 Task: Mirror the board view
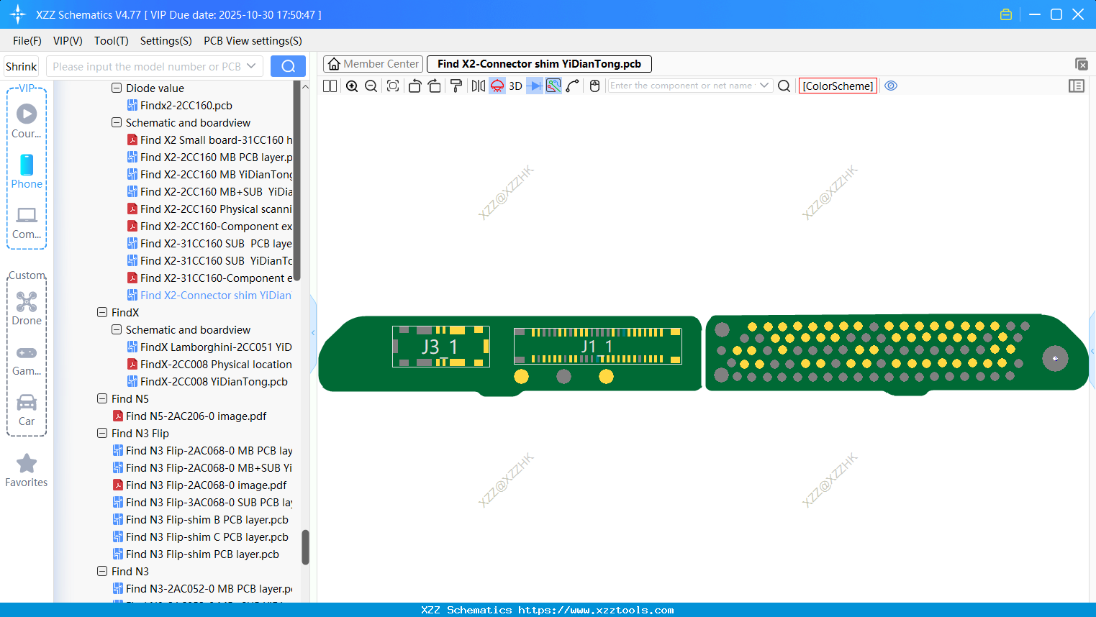click(478, 86)
